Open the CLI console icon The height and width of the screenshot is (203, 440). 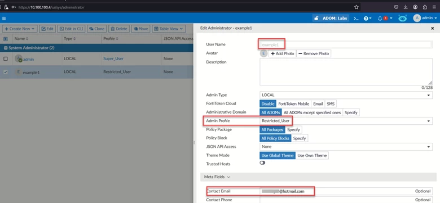[356, 19]
